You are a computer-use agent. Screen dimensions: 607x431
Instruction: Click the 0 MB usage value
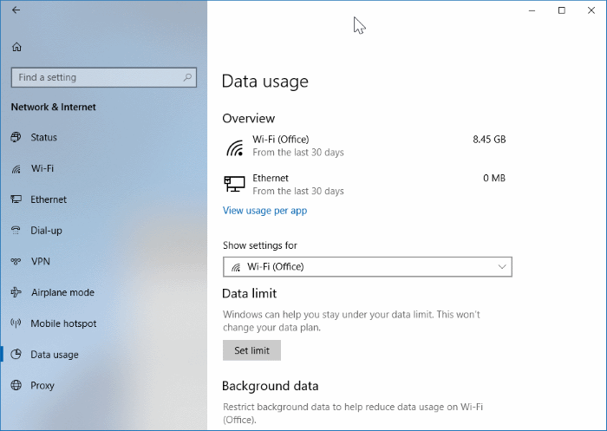click(494, 178)
